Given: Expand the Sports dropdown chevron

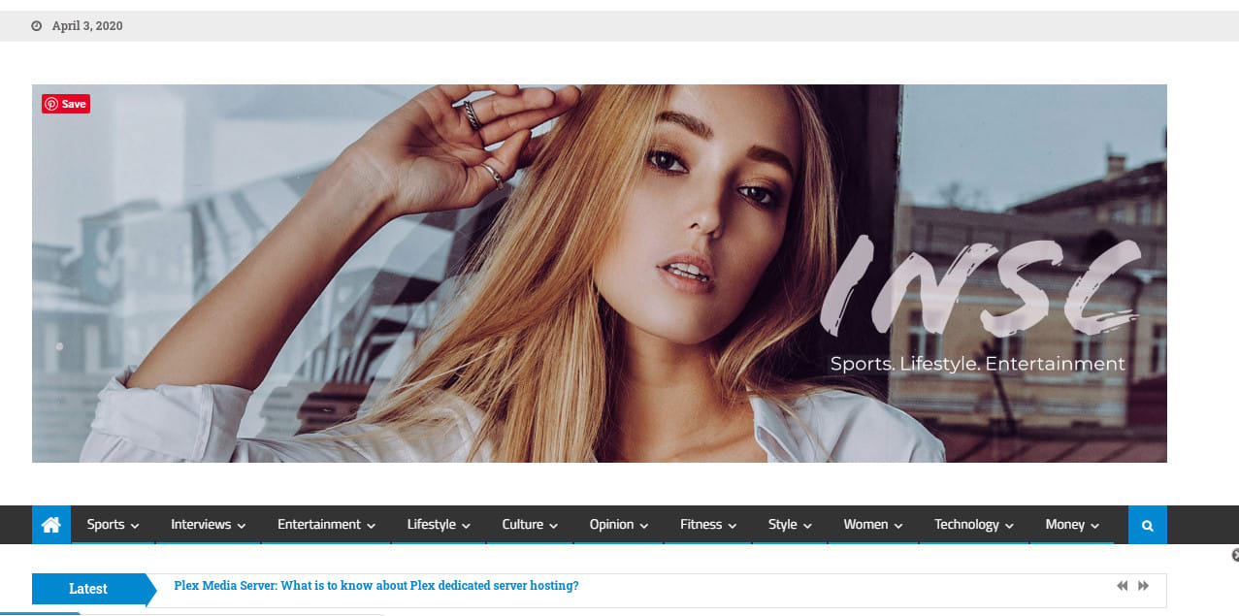Looking at the screenshot, I should tap(135, 526).
